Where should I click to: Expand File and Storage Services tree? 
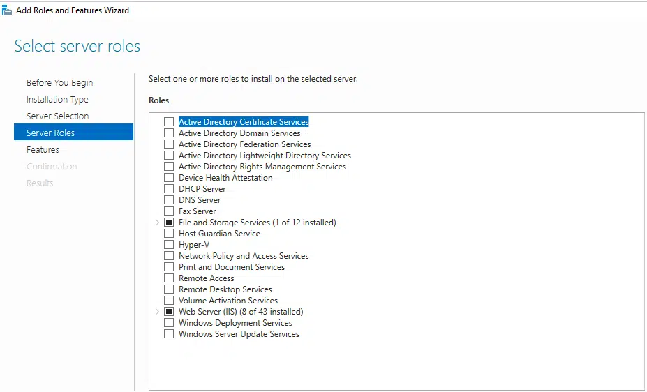point(157,223)
